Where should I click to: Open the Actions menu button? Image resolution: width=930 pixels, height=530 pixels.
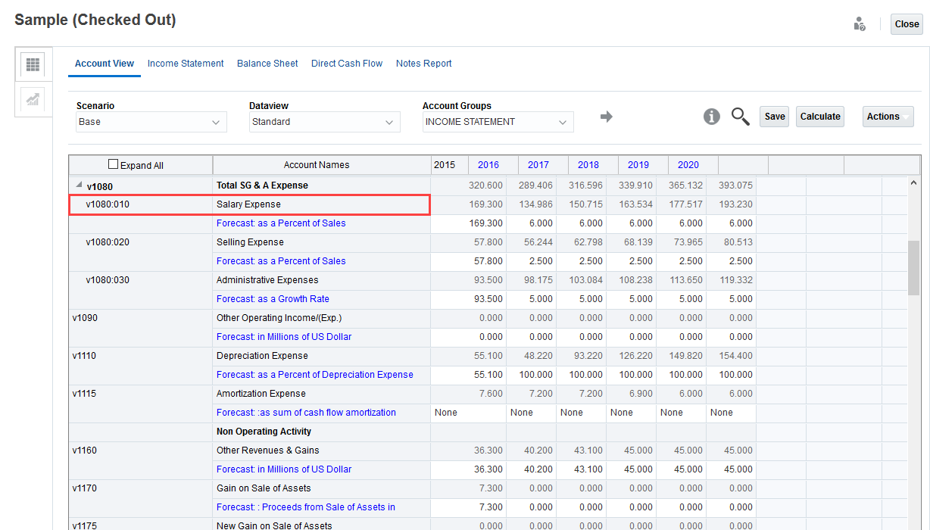[888, 117]
